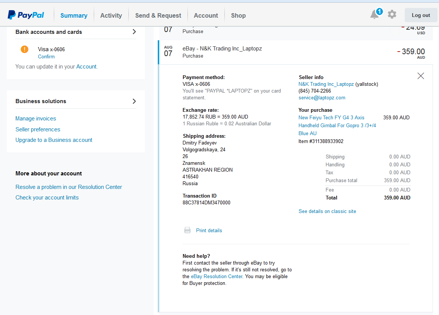439x315 pixels.
Task: Click Confirm under Visa x-0606
Action: [x=46, y=57]
